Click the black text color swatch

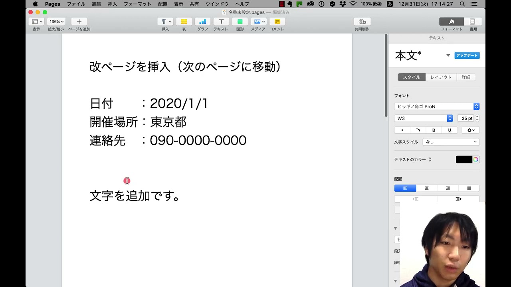click(x=464, y=159)
